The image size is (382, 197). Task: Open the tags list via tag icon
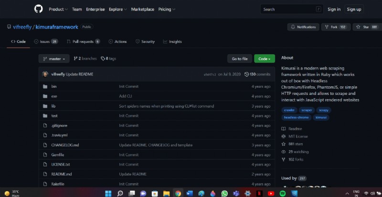point(103,59)
